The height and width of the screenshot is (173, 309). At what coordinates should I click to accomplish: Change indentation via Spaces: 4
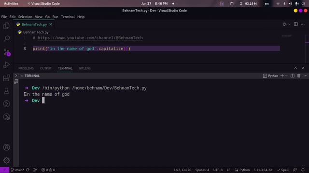click(x=202, y=170)
